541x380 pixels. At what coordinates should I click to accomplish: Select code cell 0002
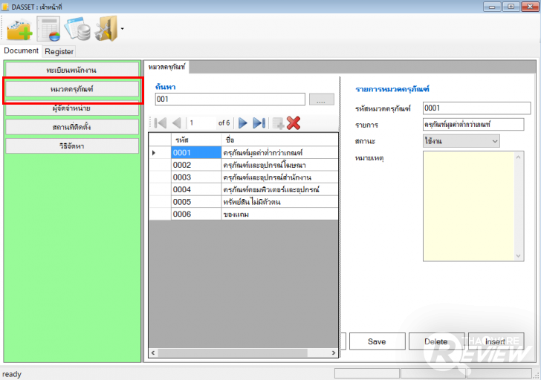click(196, 165)
